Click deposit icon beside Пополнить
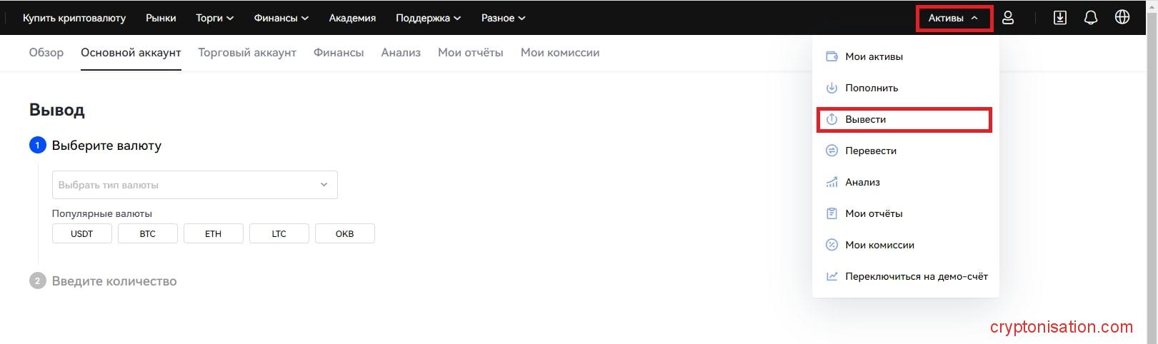This screenshot has height=344, width=1158. [832, 88]
